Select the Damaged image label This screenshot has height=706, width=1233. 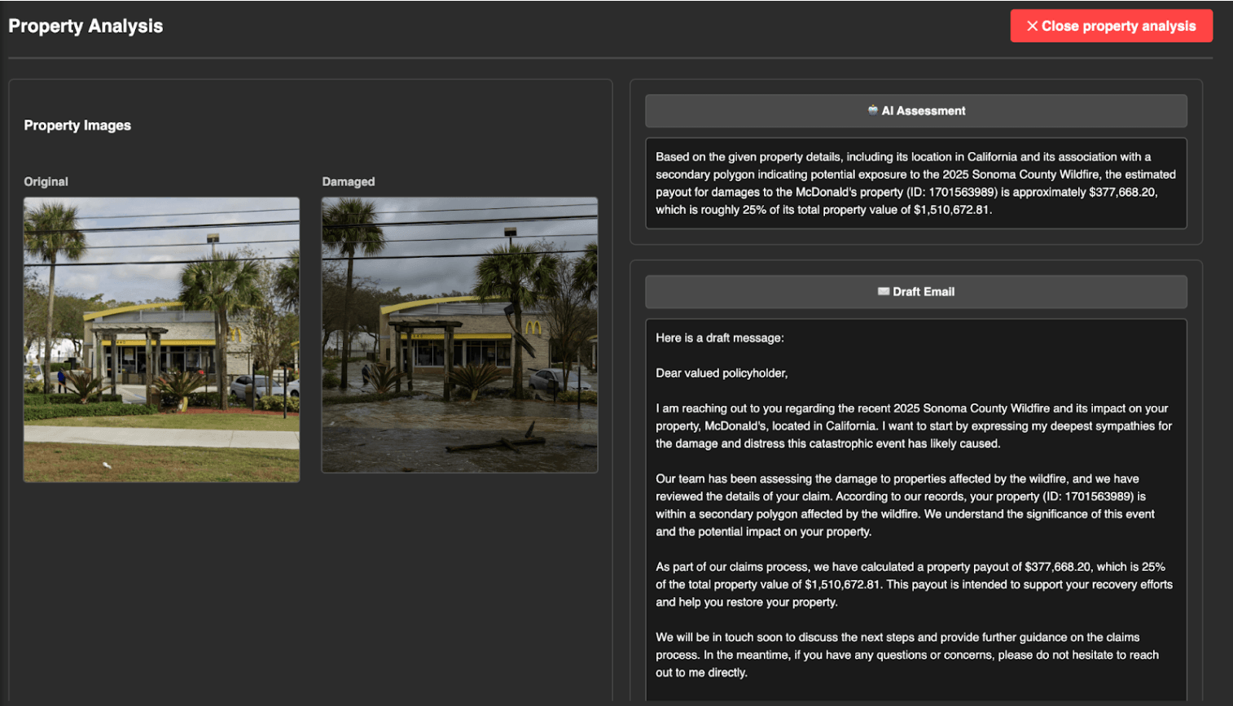[349, 181]
